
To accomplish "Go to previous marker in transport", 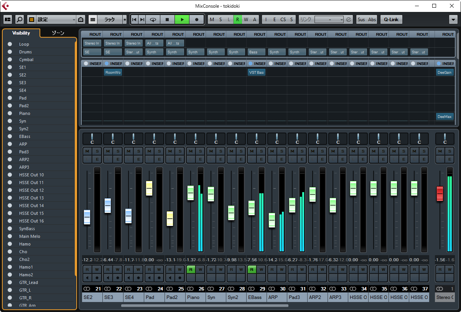I will pyautogui.click(x=134, y=20).
